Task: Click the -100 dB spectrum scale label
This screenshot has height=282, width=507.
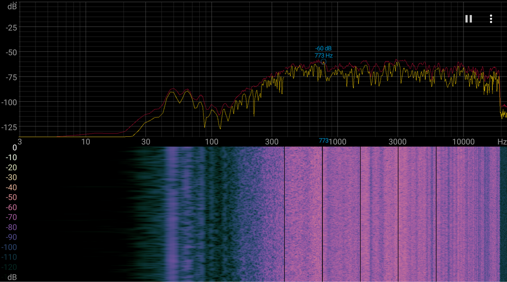Action: [9, 102]
